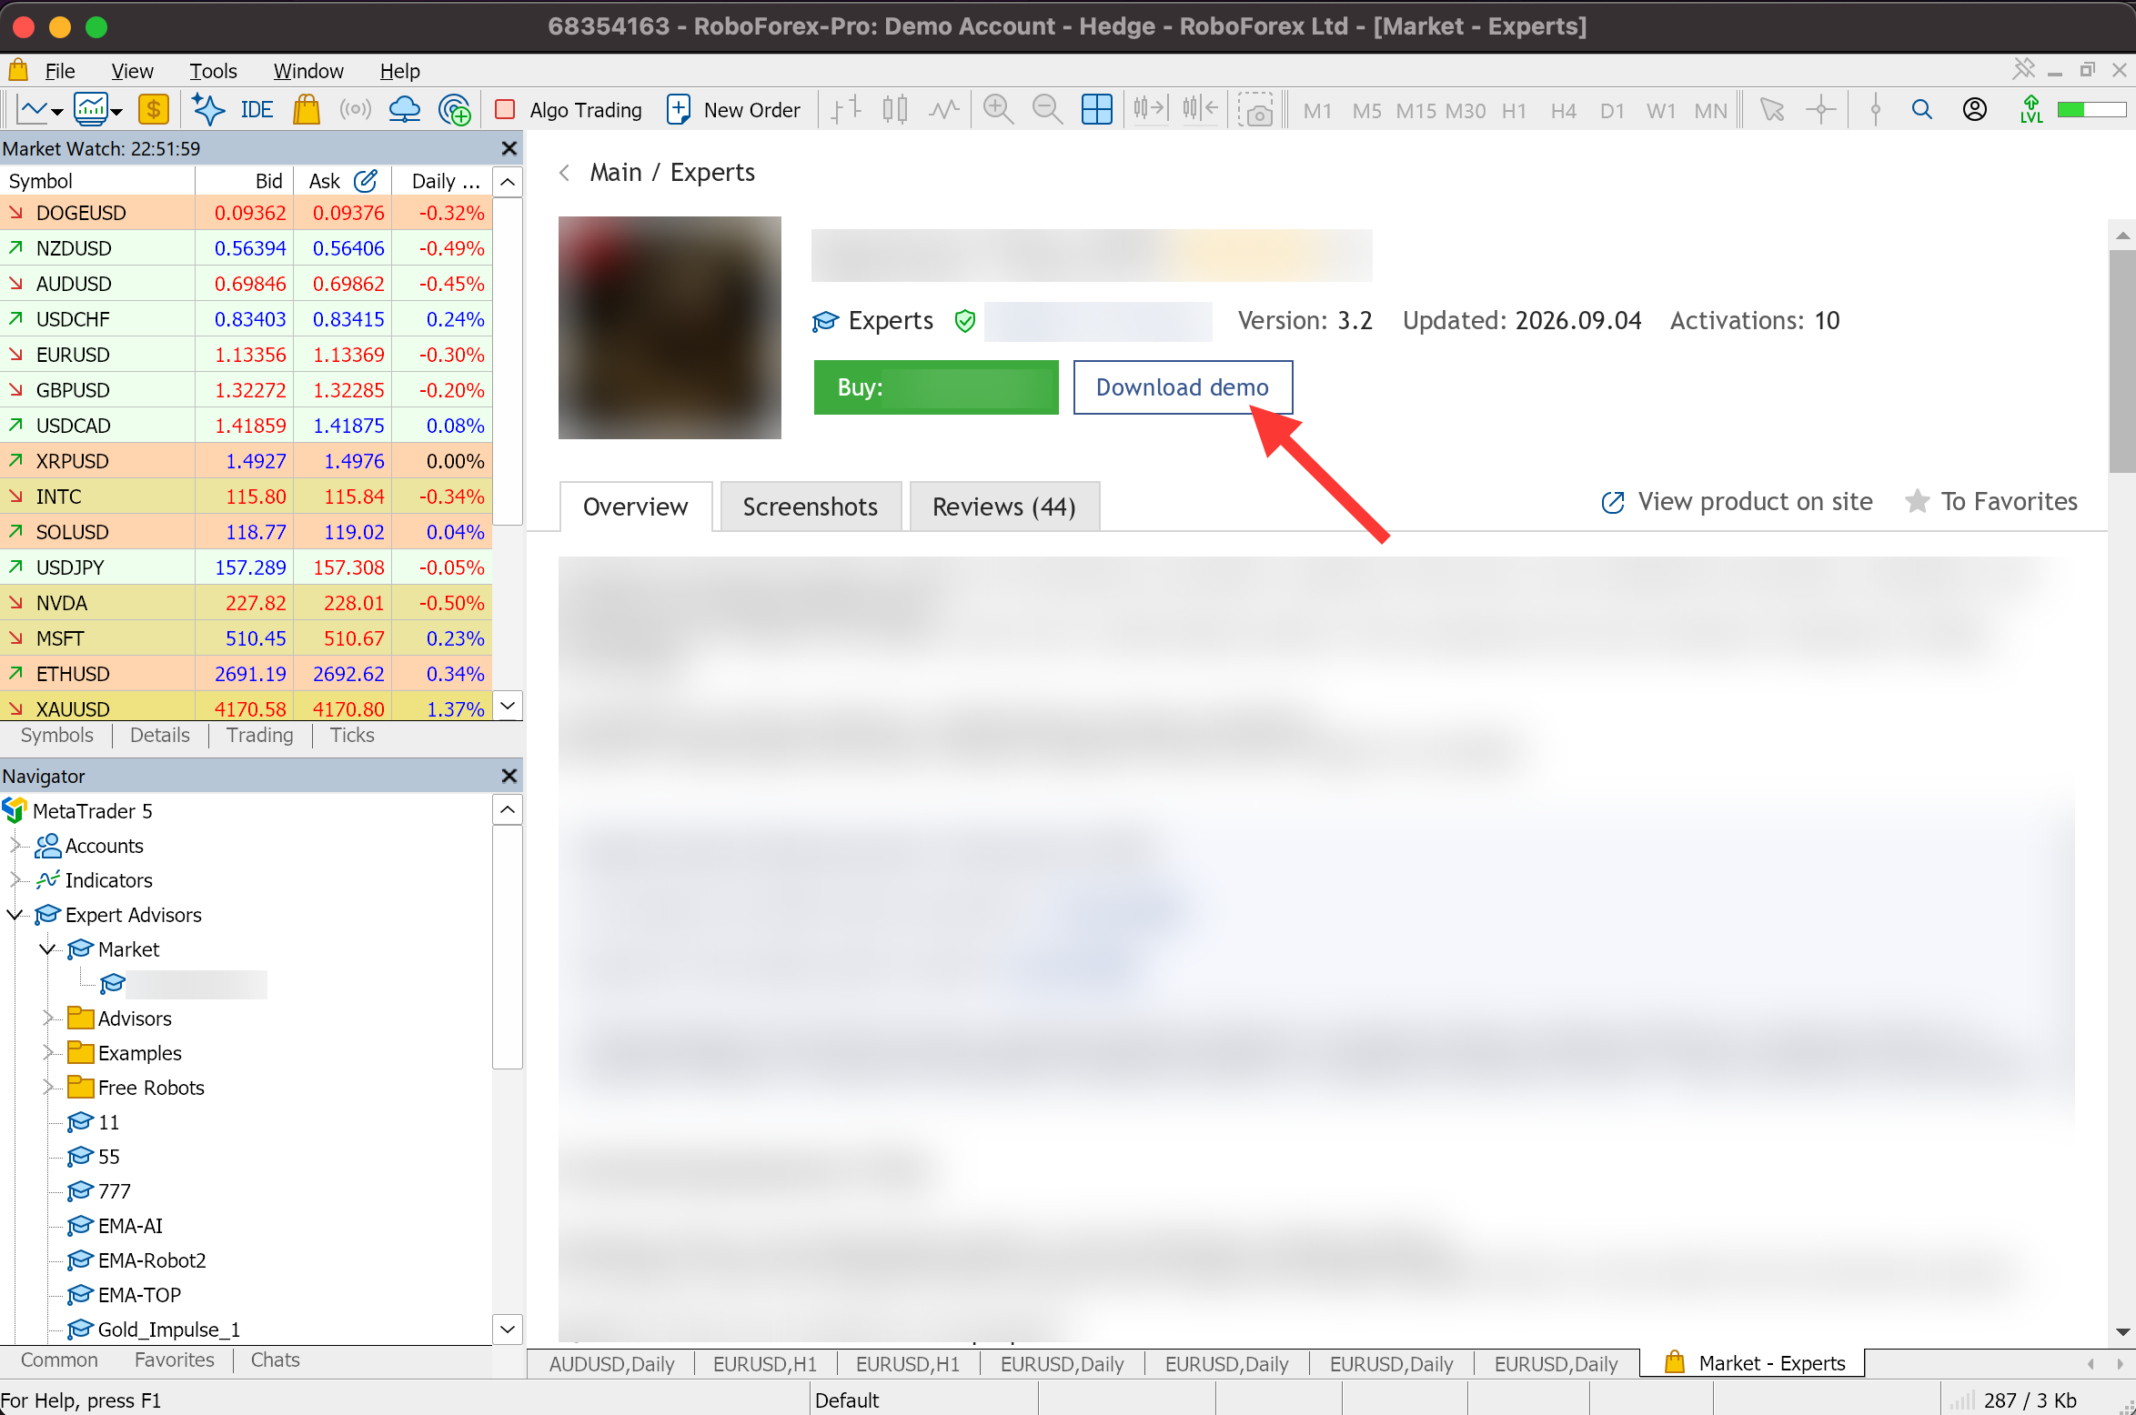Click the blurred product thumbnail image
Viewport: 2136px width, 1415px height.
(x=670, y=327)
